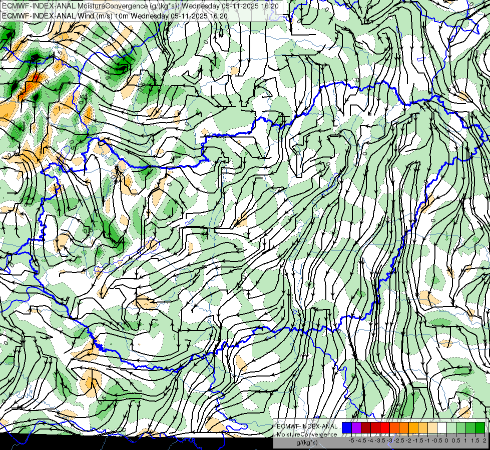The width and height of the screenshot is (490, 450).
Task: Select the blue legend swatch
Action: tap(347, 427)
